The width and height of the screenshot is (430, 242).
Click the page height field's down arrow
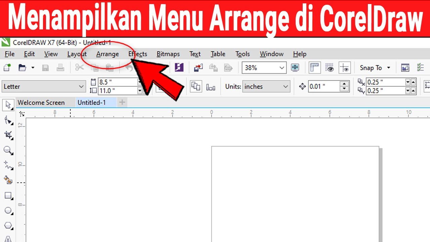[140, 90]
